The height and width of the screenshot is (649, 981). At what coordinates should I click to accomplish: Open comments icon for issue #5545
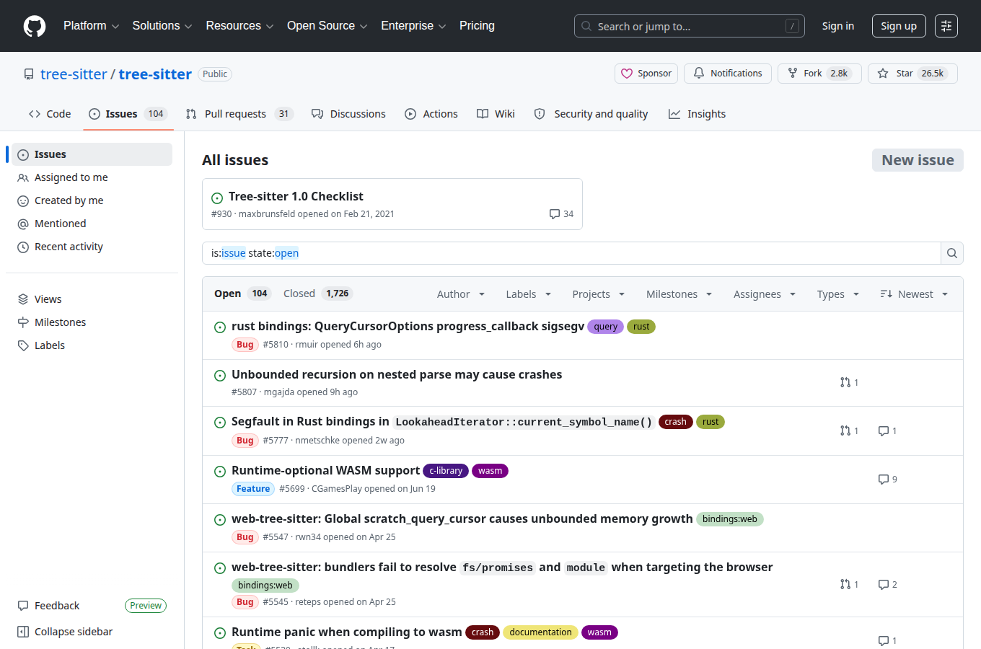click(883, 584)
